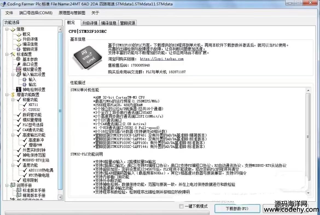Select 增强PWM in the tree

tap(35, 145)
